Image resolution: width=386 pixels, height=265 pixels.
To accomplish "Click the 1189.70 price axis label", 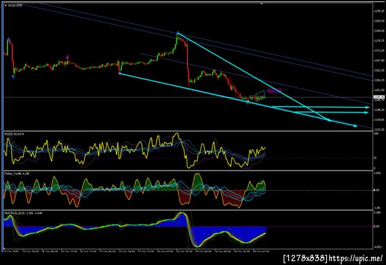I will pos(379,21).
